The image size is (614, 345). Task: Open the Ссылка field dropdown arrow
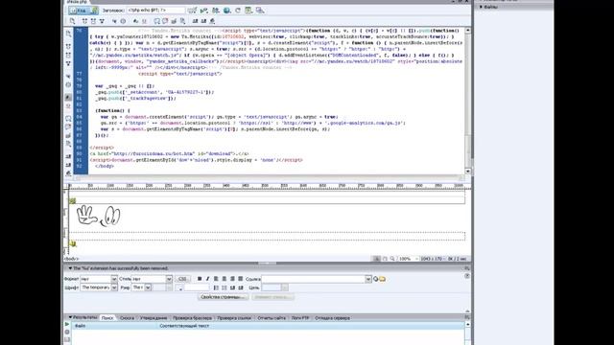pyautogui.click(x=368, y=279)
